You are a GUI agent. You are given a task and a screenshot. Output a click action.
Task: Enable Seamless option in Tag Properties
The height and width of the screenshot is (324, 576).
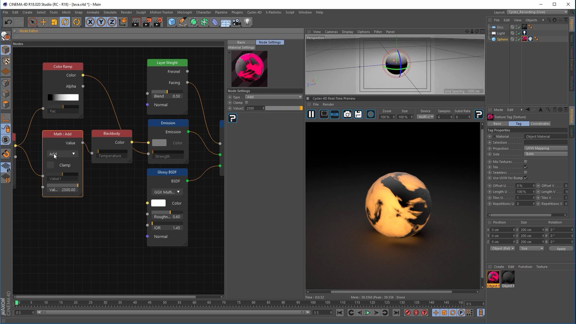pyautogui.click(x=526, y=172)
